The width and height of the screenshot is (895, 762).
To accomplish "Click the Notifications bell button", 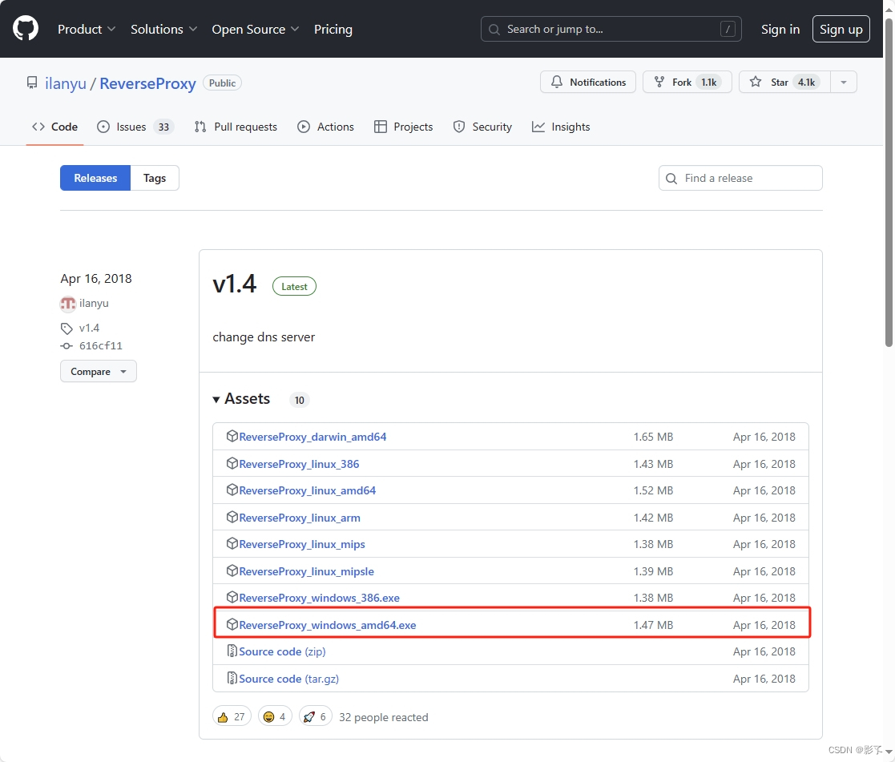I will point(588,83).
